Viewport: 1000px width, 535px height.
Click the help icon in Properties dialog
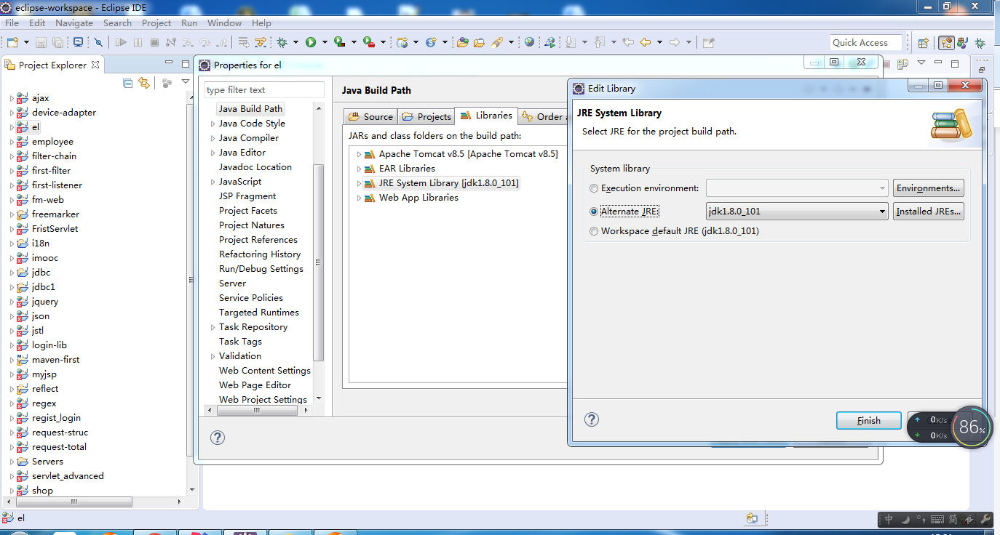click(x=217, y=438)
